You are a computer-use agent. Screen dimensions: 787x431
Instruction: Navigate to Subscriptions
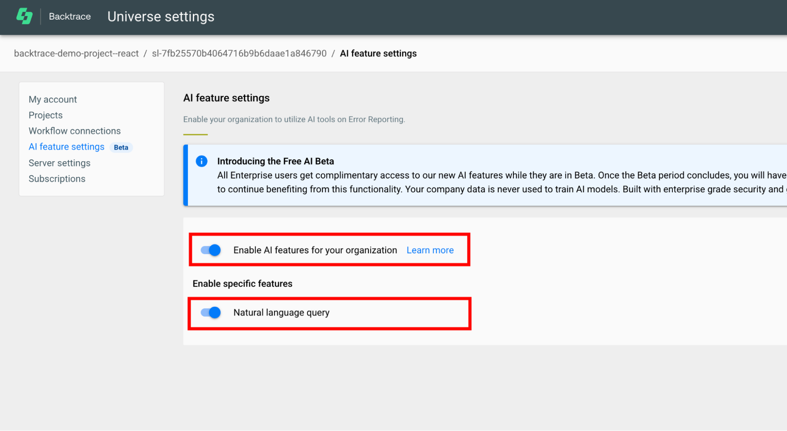(57, 179)
